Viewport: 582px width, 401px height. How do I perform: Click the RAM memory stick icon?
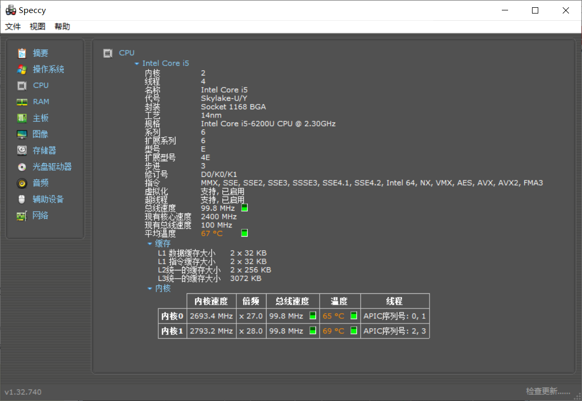coord(22,102)
